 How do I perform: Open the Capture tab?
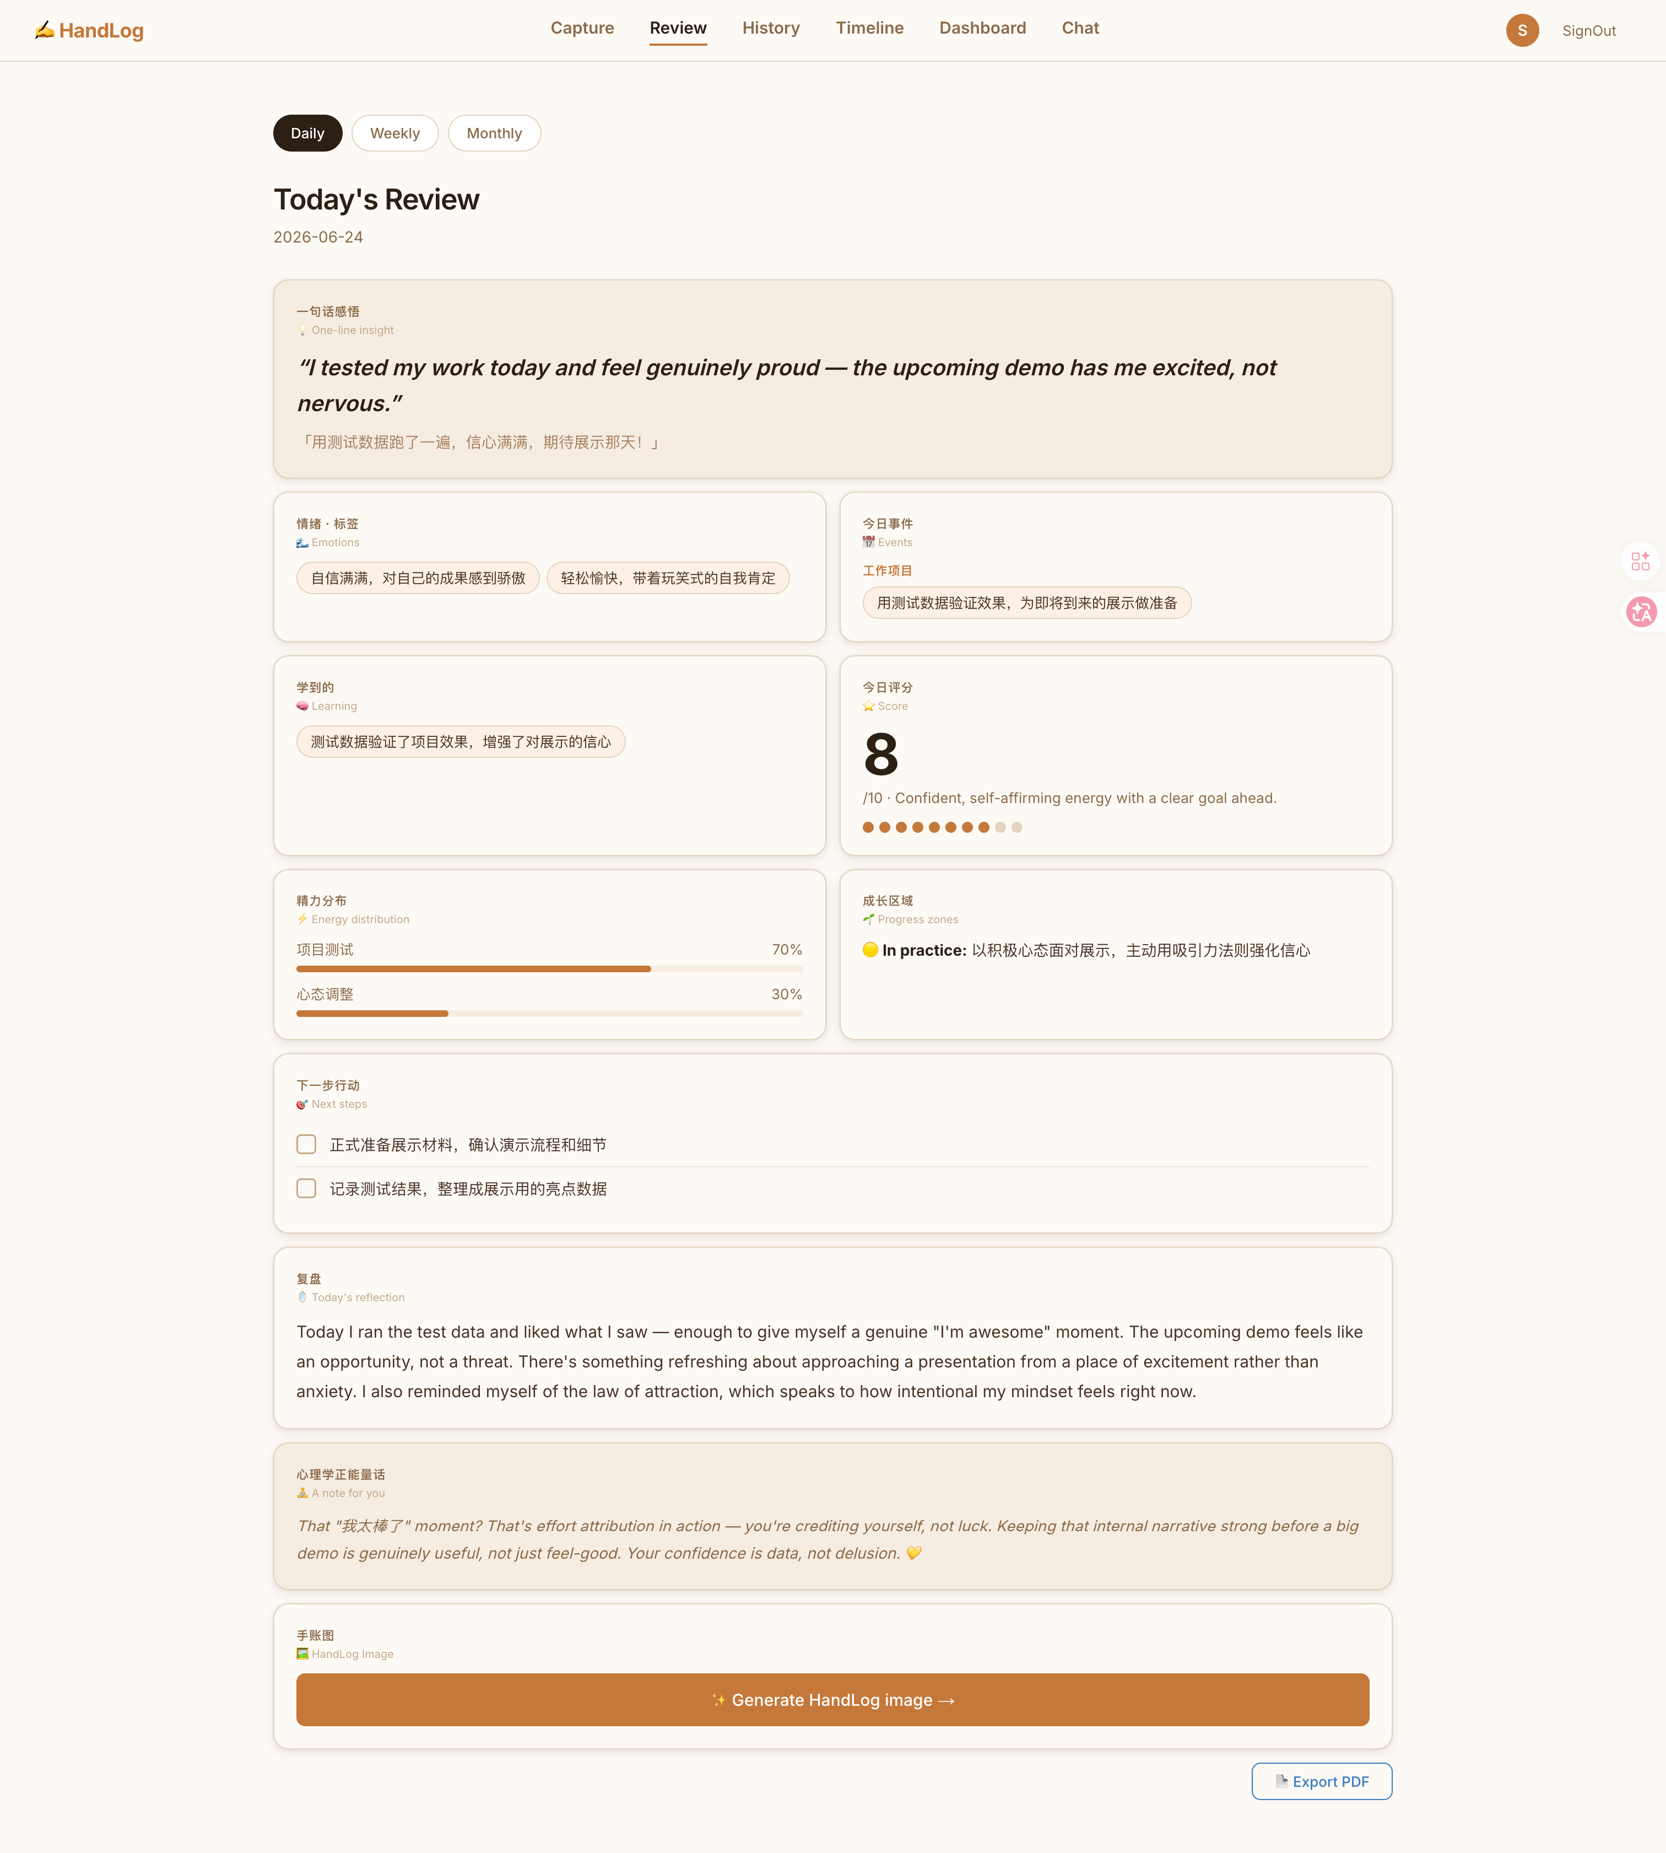pyautogui.click(x=582, y=29)
